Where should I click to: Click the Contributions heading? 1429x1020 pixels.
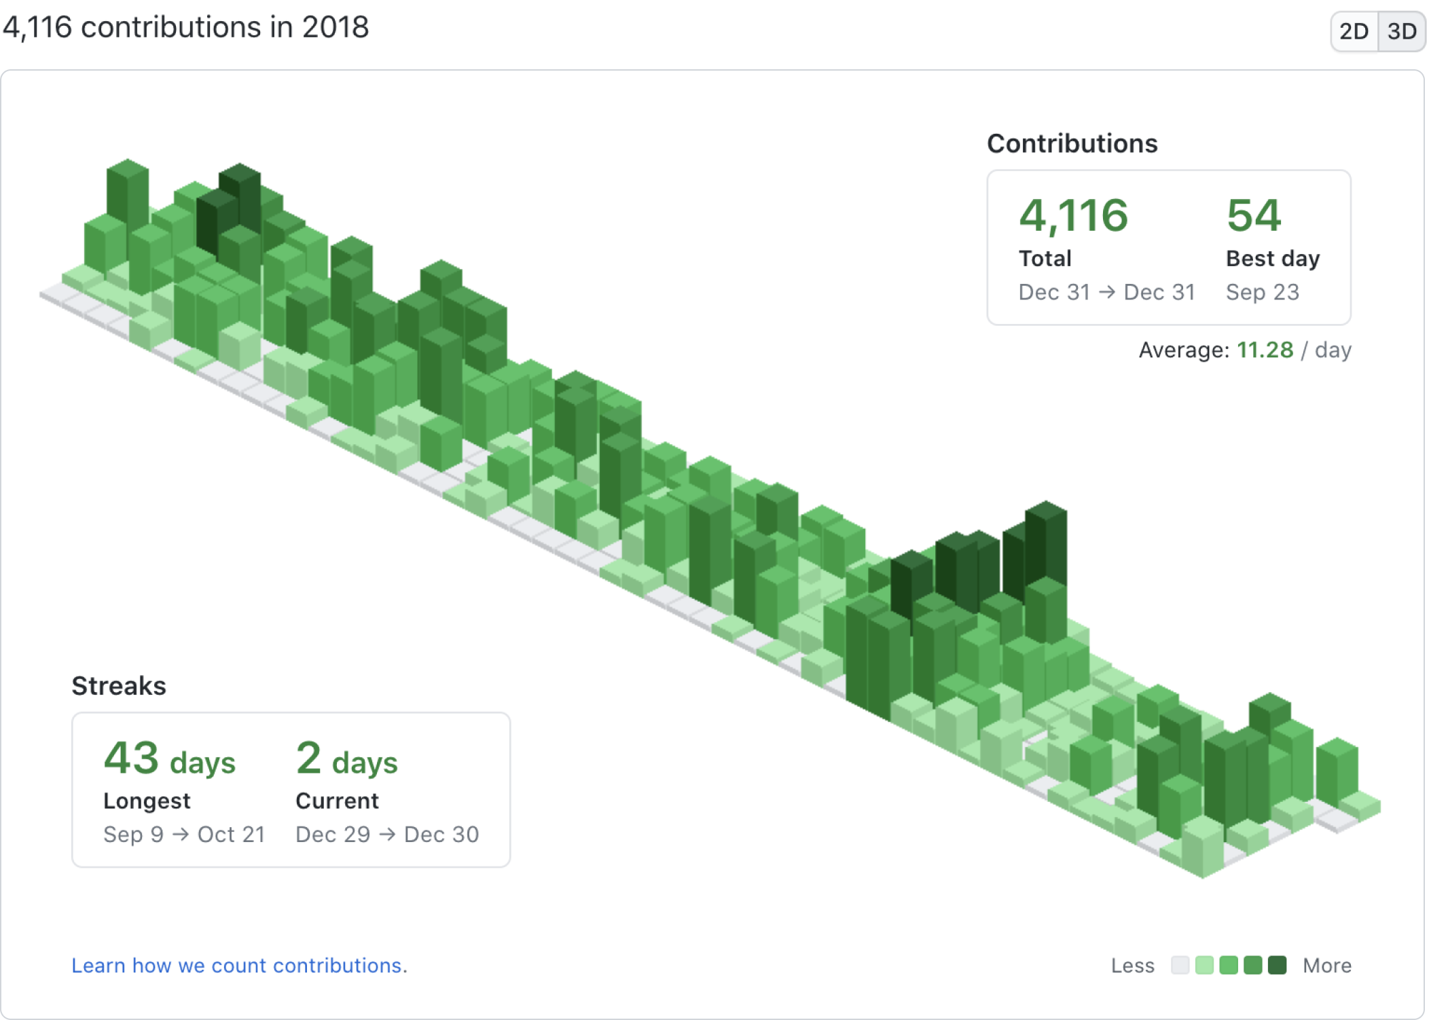pos(1072,143)
